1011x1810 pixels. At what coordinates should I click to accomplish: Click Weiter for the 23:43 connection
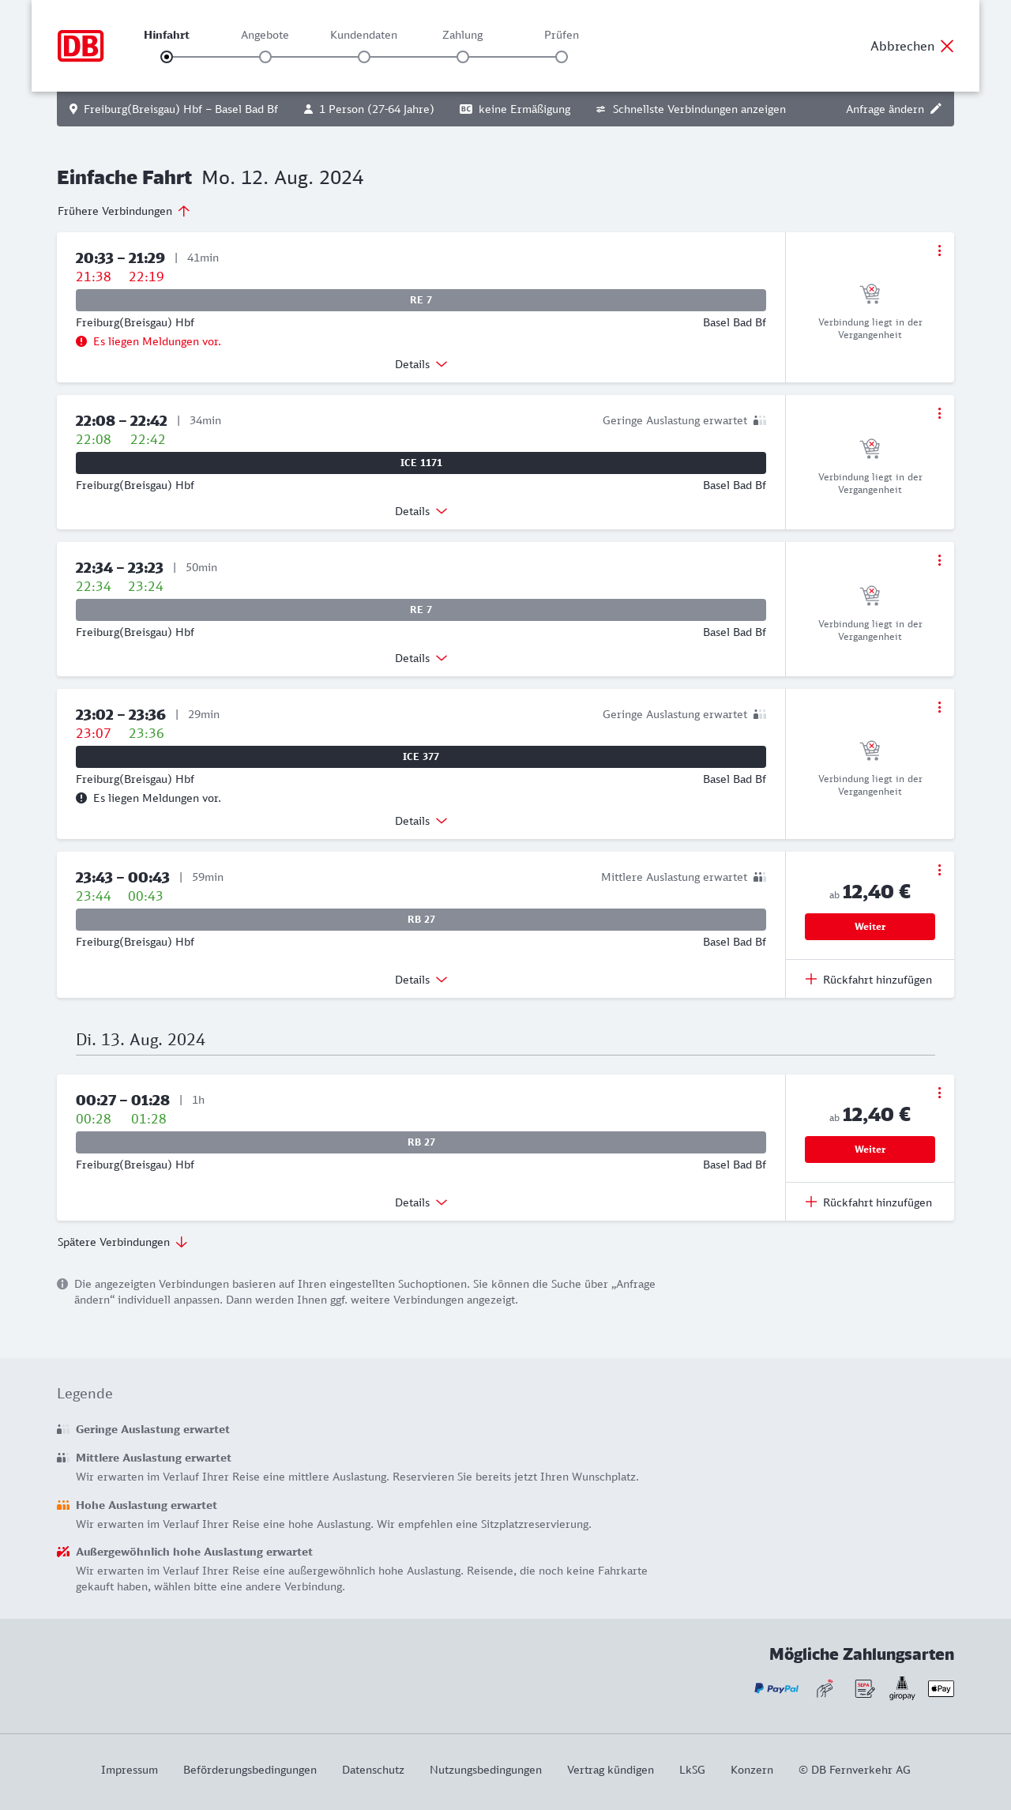click(870, 927)
